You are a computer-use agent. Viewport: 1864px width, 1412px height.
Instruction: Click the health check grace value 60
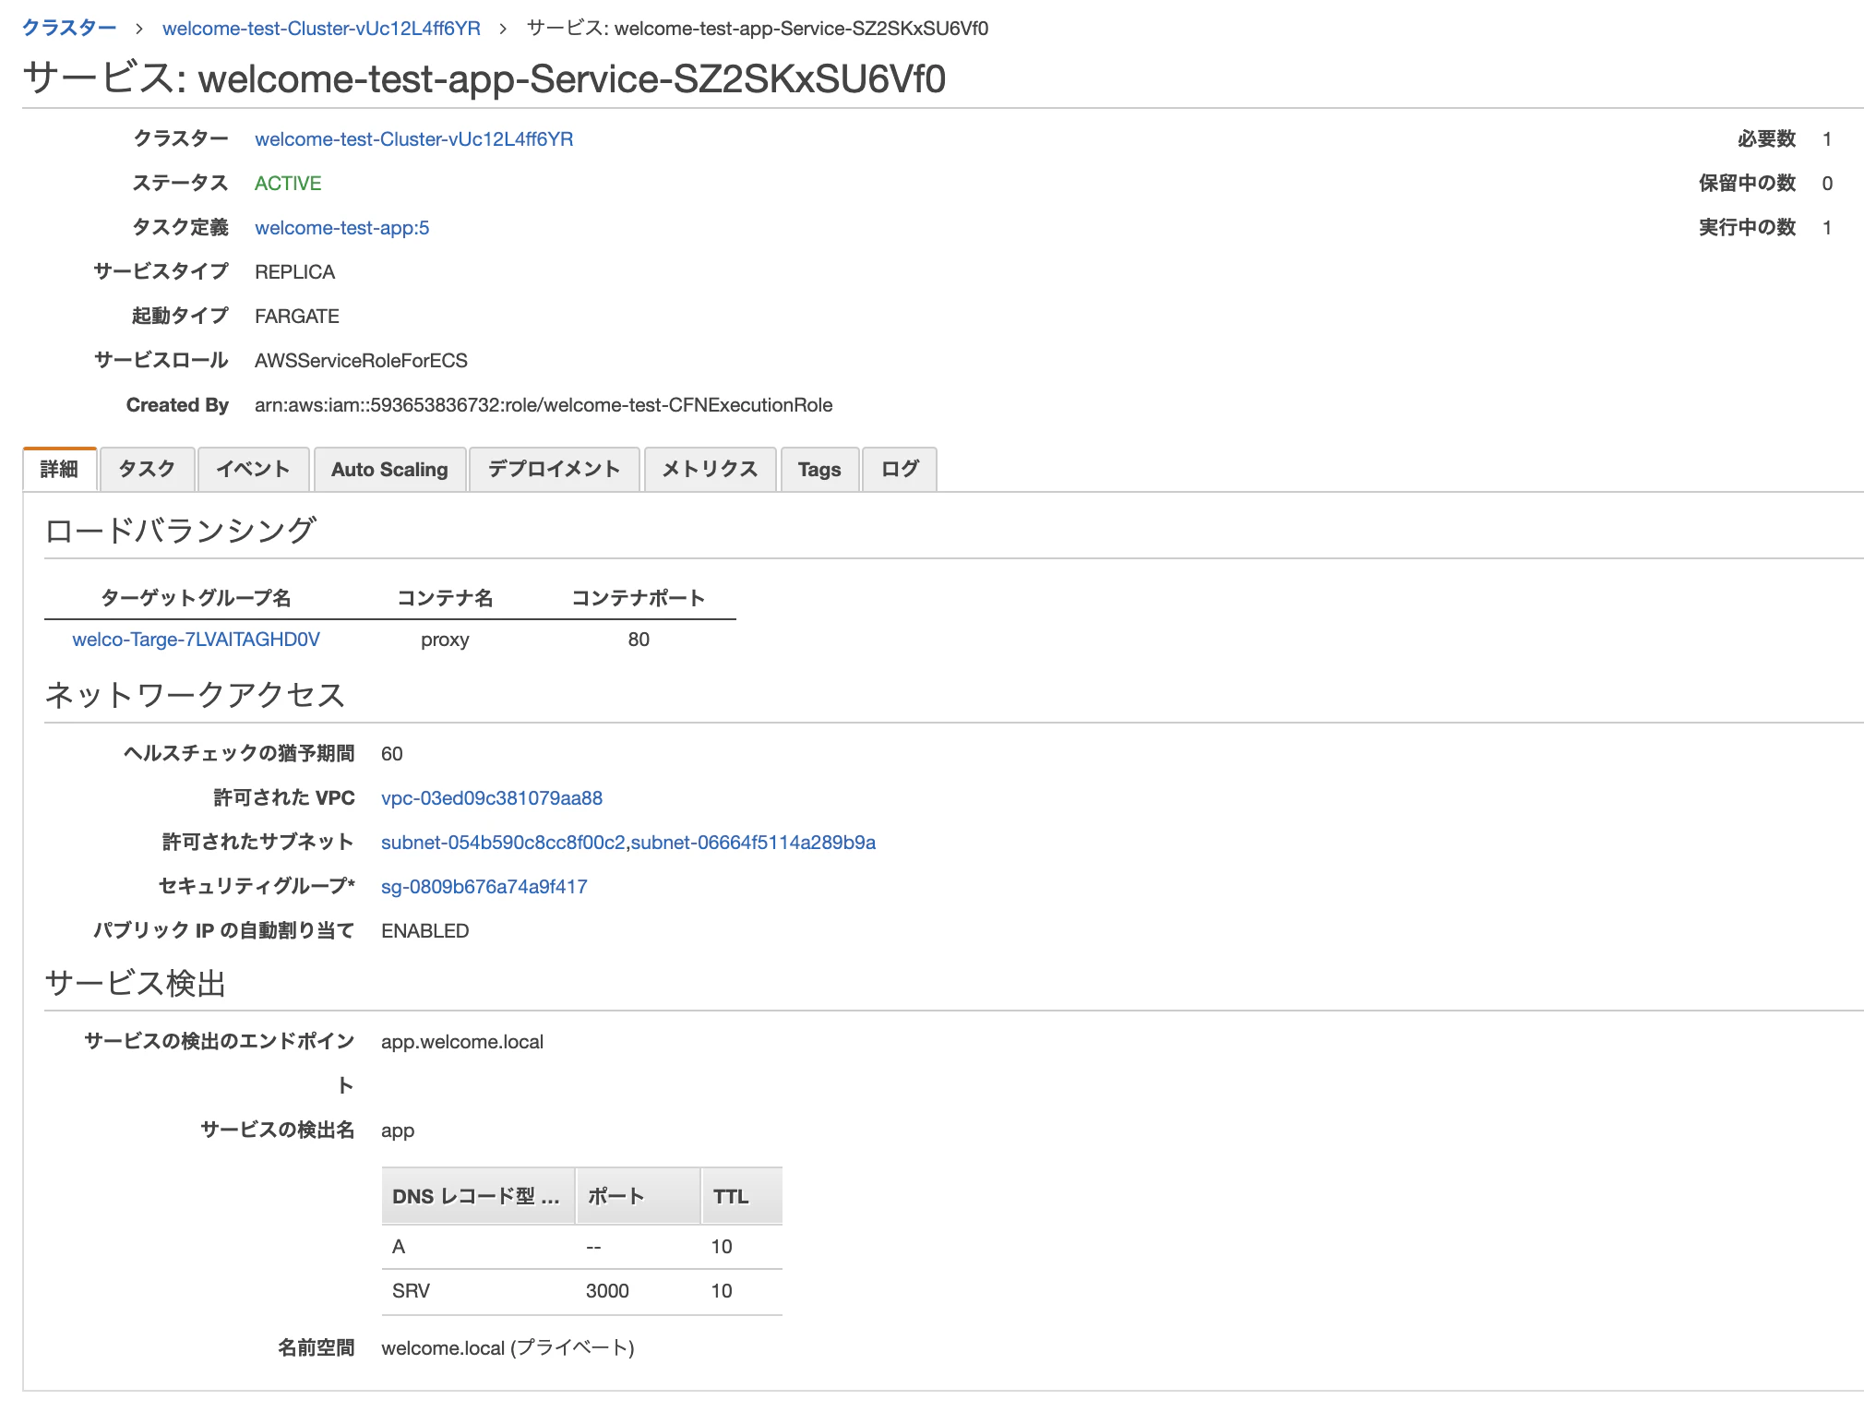pos(392,754)
